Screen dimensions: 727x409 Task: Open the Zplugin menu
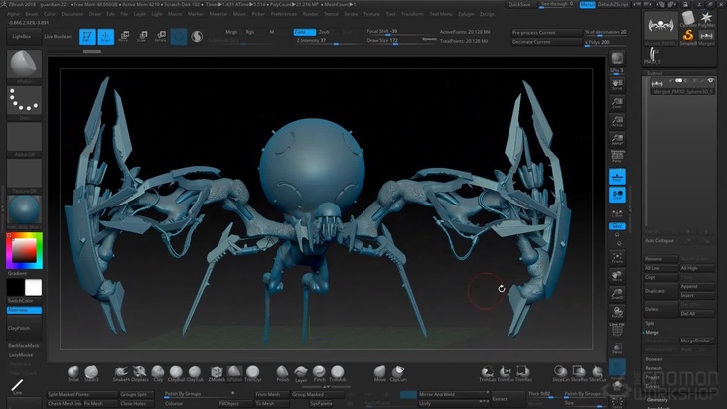coord(466,14)
